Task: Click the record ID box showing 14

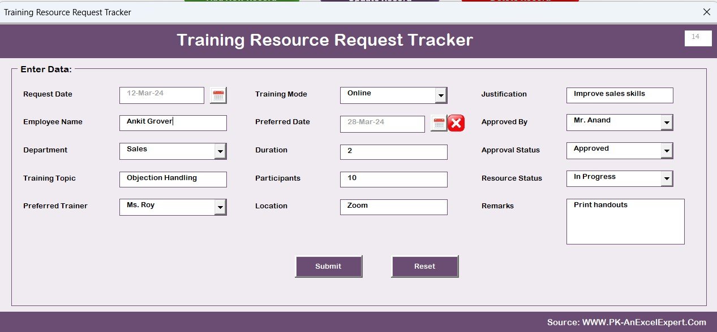Action: (x=698, y=38)
